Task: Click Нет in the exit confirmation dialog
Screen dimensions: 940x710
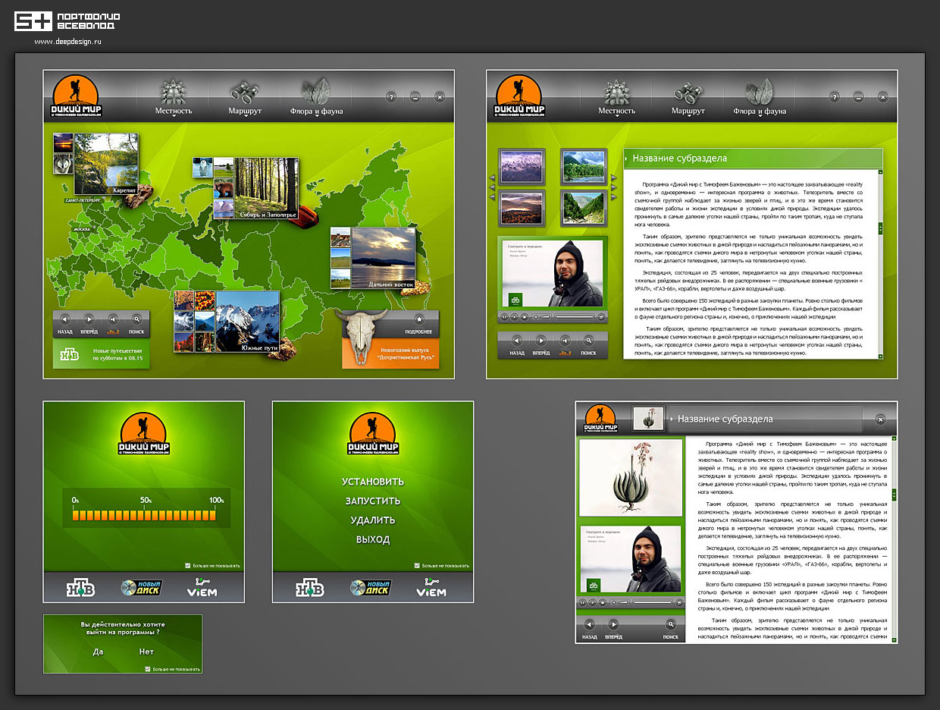Action: [146, 652]
